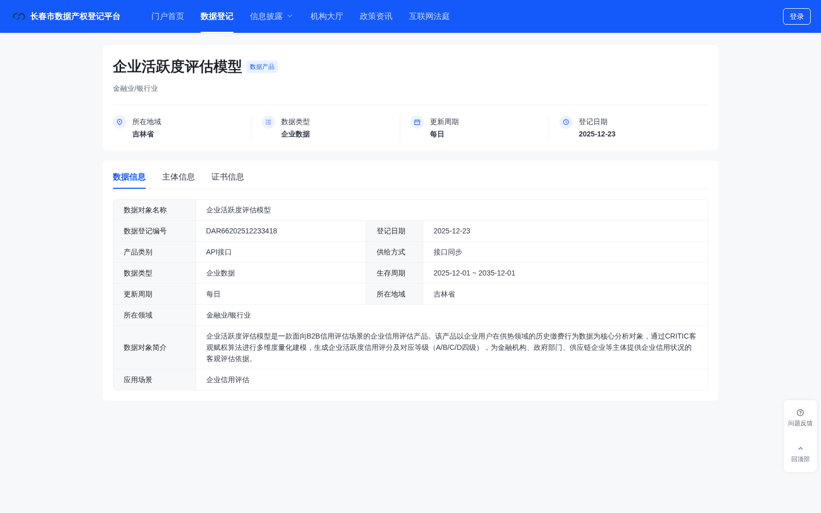
Task: Switch to the 证书信息 tab
Action: point(228,177)
